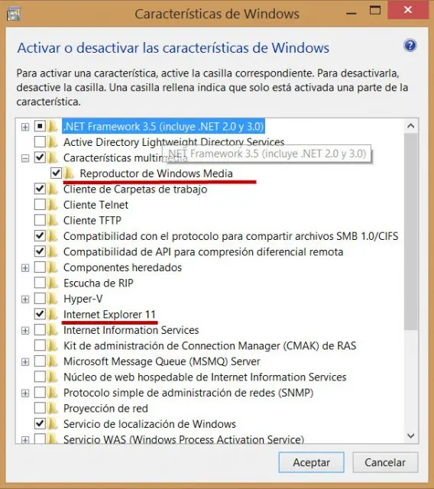
Task: Toggle the .NET Framework 3.5 checkbox
Action: tap(40, 126)
